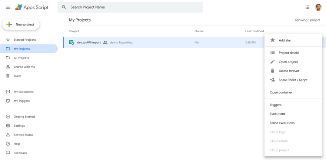Open Starred Projects in sidebar
This screenshot has width=326, height=160.
pyautogui.click(x=24, y=40)
